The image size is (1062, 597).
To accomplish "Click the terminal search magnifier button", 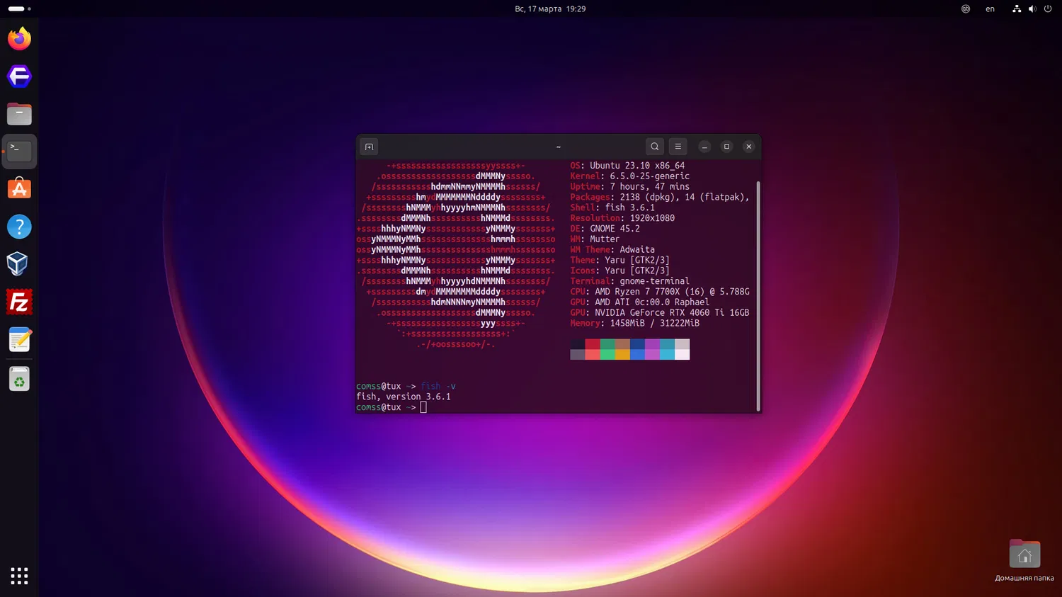I will (655, 147).
